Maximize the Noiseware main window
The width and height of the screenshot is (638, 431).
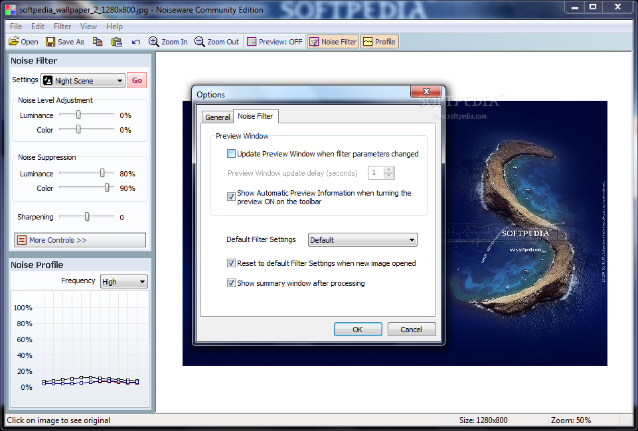(594, 7)
